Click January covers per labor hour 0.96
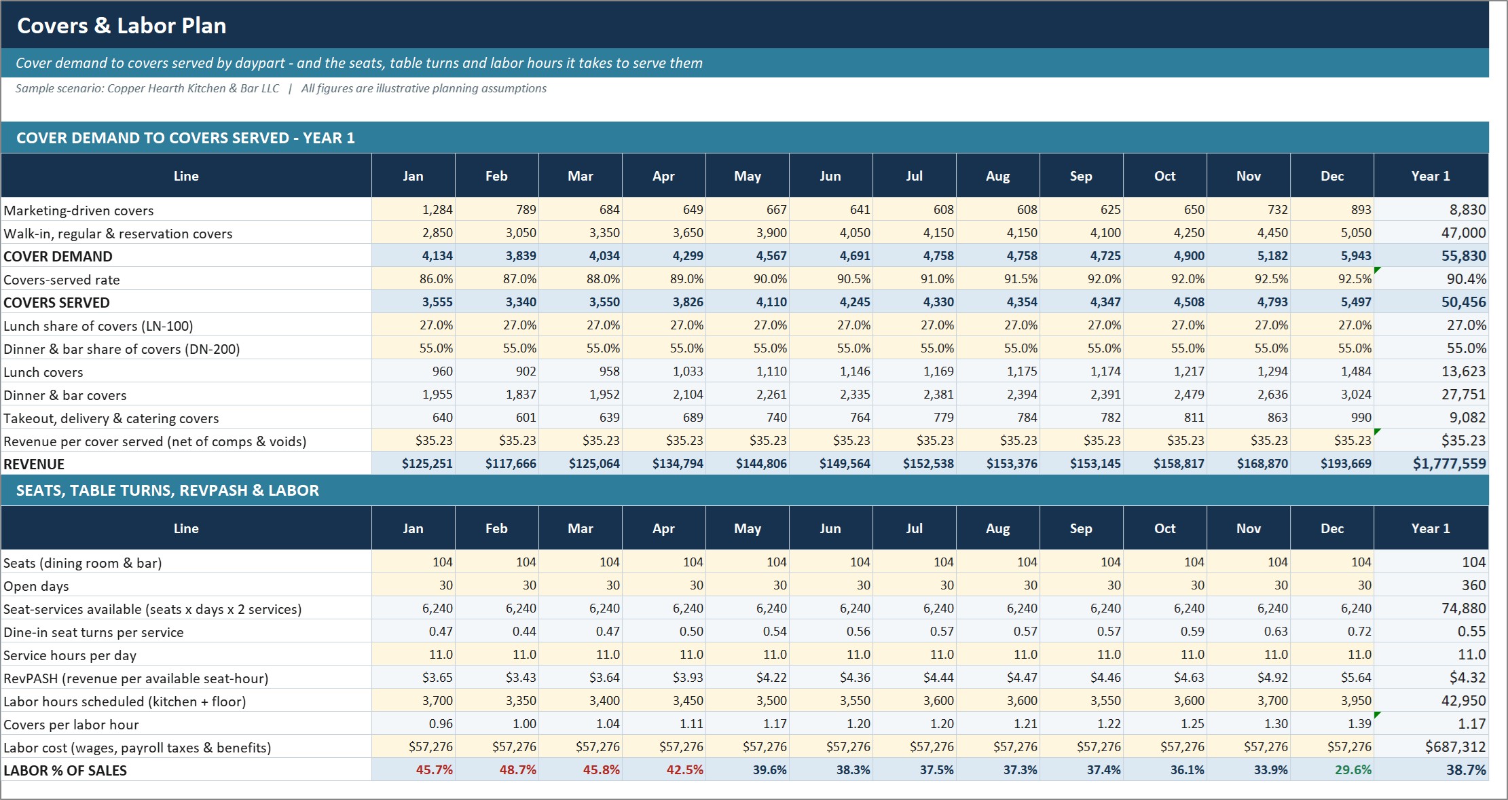Viewport: 1508px width, 800px height. [x=413, y=724]
